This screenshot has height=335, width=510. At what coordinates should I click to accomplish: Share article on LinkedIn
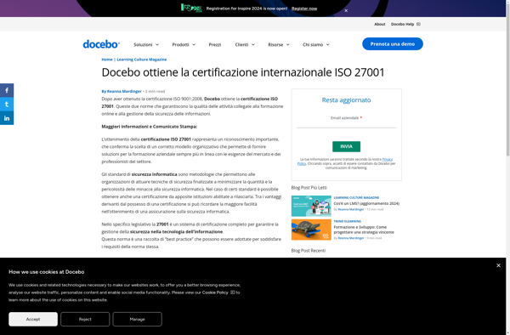coord(7,118)
